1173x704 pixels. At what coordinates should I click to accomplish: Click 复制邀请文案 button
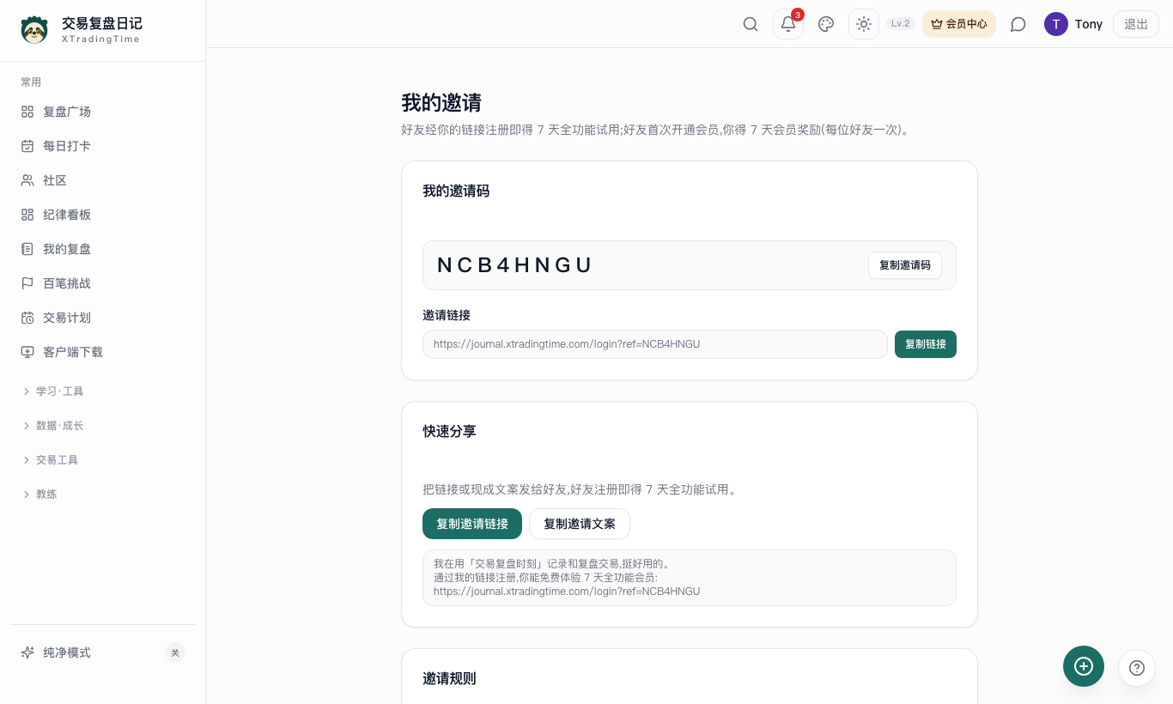click(x=580, y=524)
